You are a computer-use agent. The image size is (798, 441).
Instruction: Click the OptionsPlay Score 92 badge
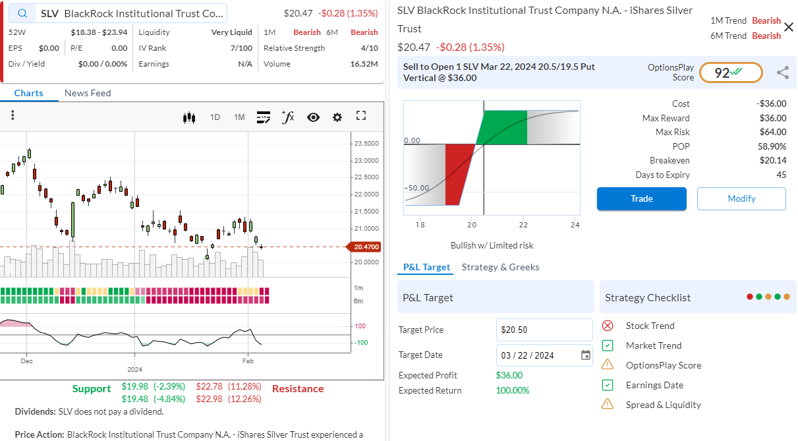[x=731, y=73]
